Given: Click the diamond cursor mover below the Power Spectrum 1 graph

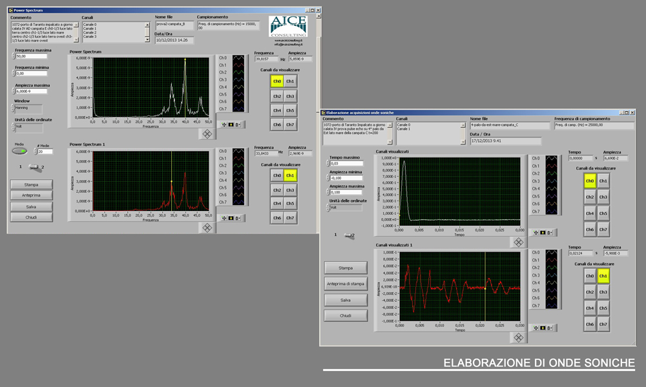Looking at the screenshot, I should pos(207,228).
